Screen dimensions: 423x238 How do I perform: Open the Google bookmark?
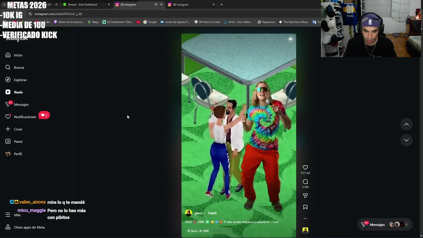150,22
